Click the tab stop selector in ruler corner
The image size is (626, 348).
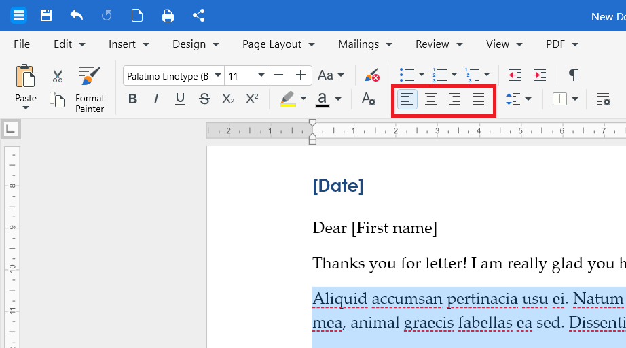point(10,129)
